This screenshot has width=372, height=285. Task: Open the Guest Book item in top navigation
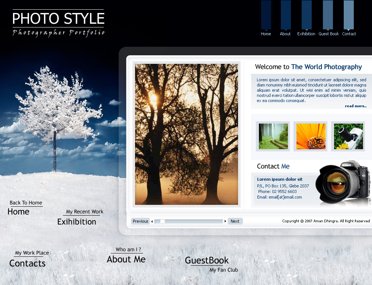click(328, 34)
